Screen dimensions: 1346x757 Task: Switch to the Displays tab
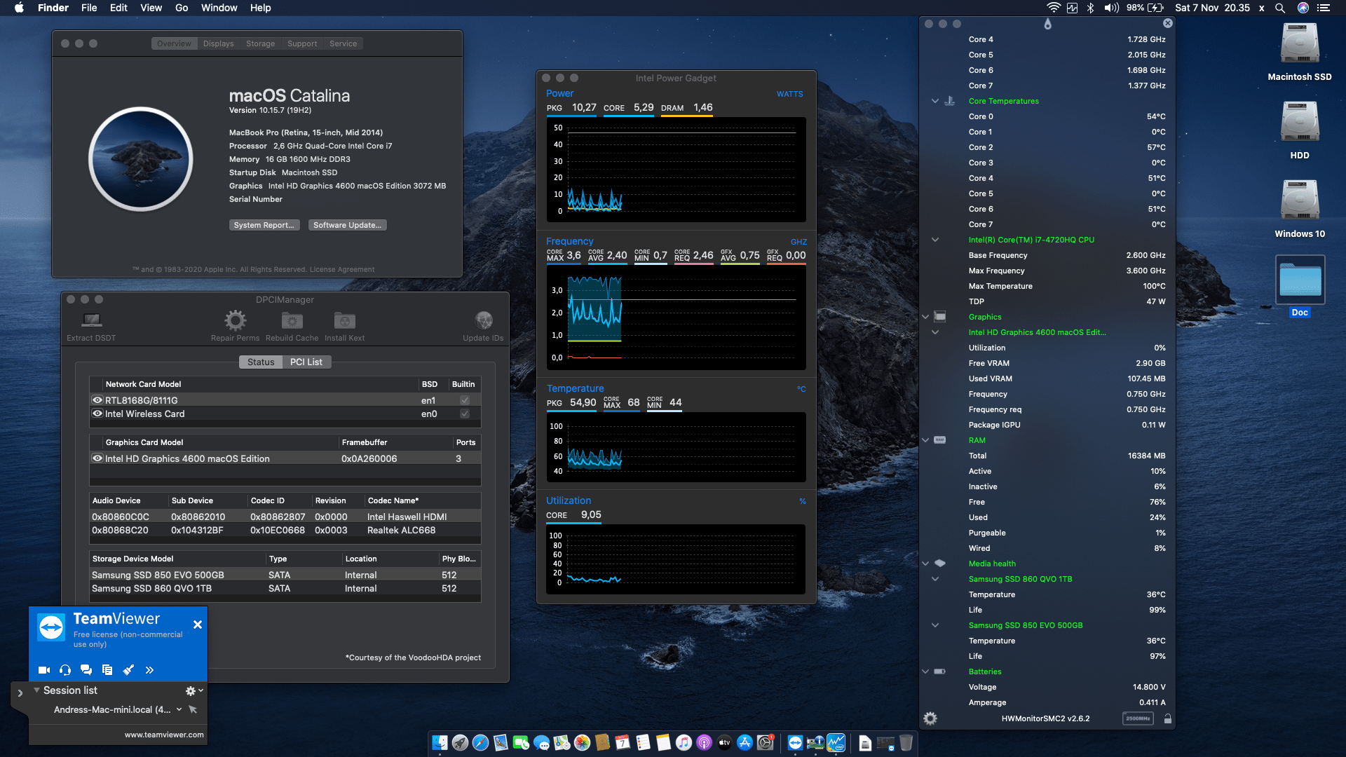pos(218,43)
